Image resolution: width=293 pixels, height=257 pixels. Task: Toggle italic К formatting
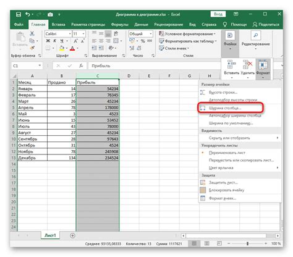tap(55, 41)
